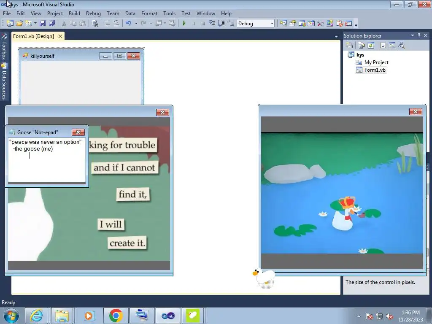Open the toolbar overflow options arrow
Viewport: 432px width, 324px height.
[x=356, y=24]
